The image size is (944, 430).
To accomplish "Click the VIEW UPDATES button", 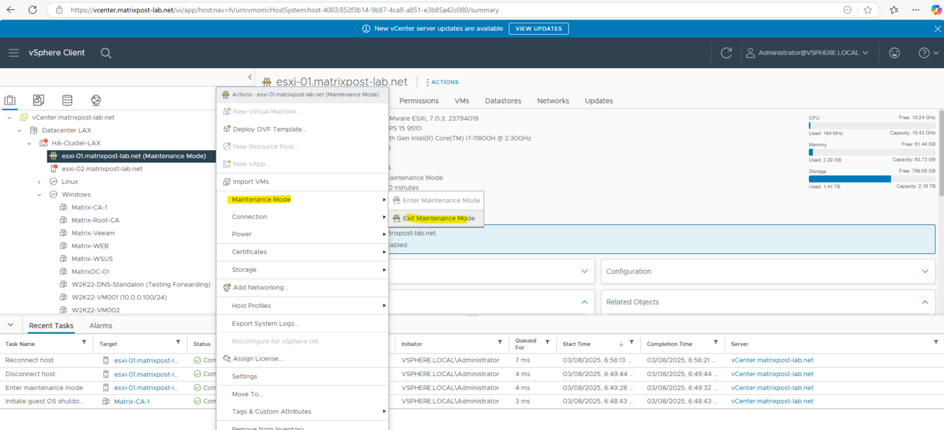I will click(538, 29).
